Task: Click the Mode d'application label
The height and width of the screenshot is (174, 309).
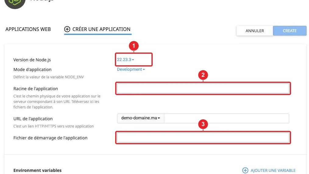Action: tap(33, 70)
